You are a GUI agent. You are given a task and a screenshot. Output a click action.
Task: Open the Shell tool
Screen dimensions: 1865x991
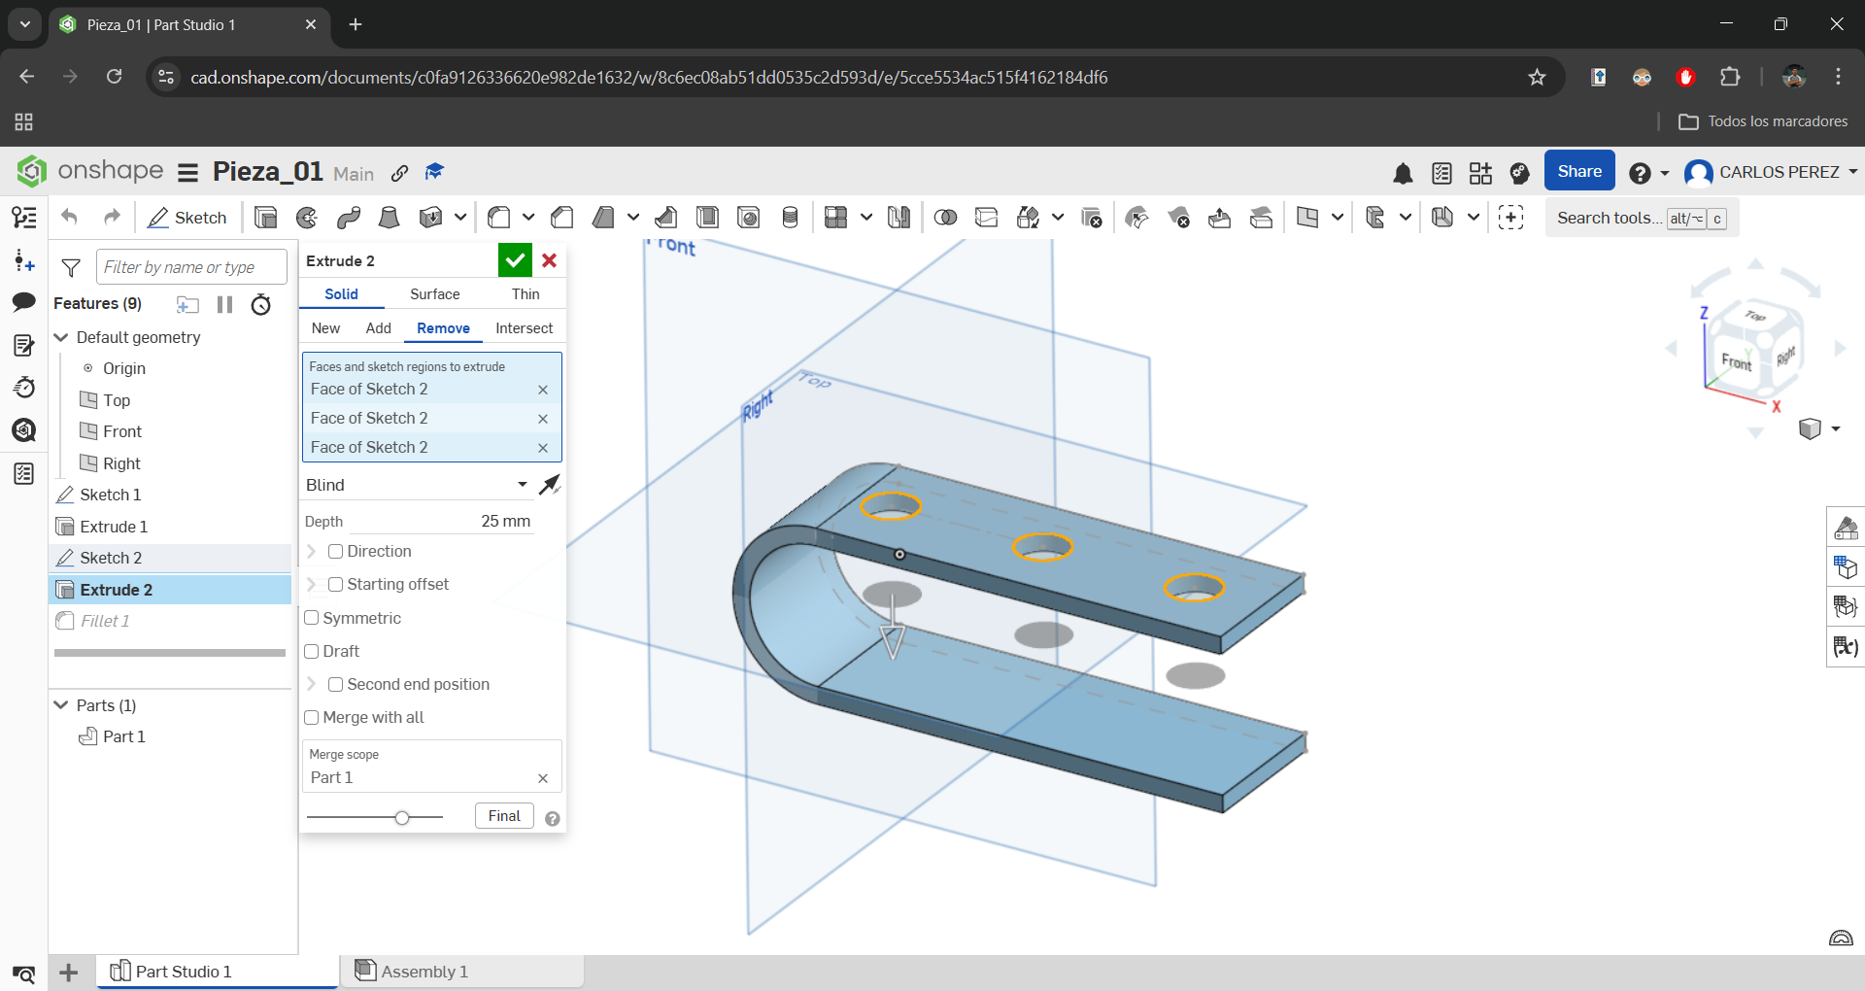pos(706,218)
